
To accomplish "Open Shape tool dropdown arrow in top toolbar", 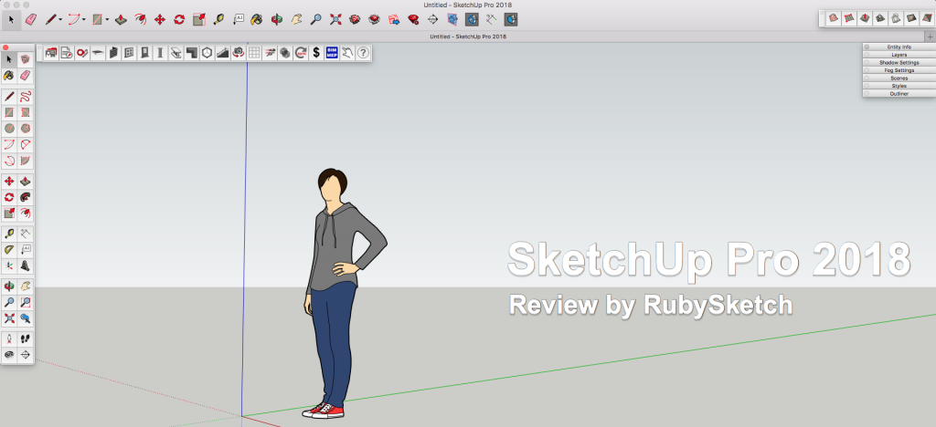I will (107, 19).
